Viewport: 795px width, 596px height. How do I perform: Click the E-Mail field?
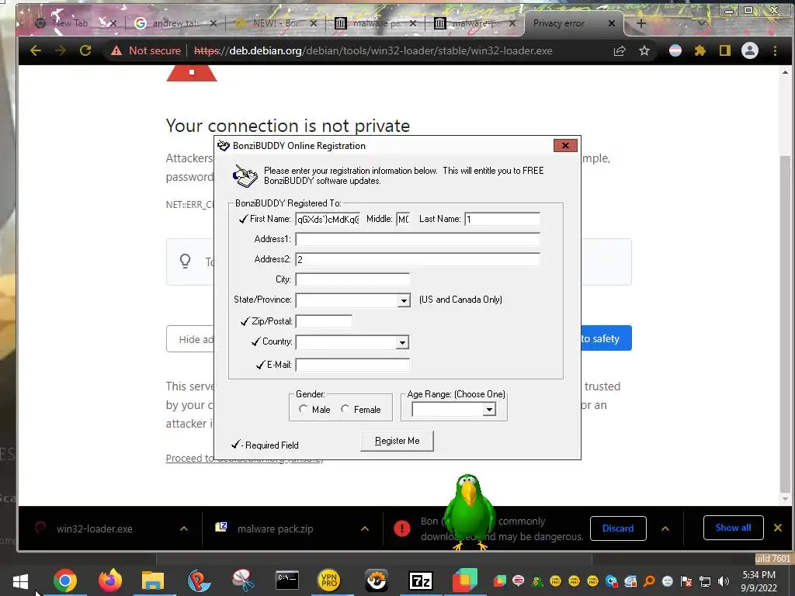[x=352, y=365]
